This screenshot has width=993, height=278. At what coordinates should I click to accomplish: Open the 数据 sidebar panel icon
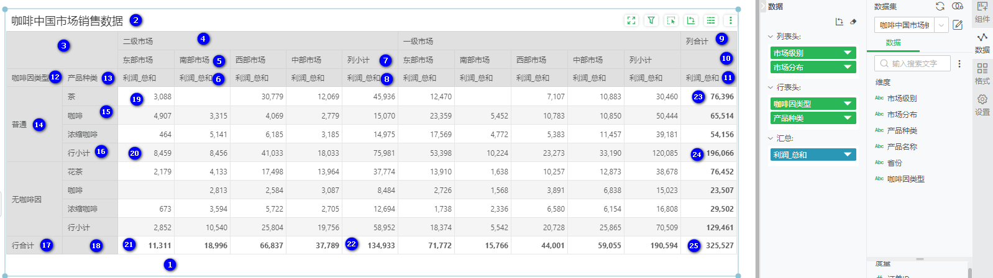click(x=982, y=43)
